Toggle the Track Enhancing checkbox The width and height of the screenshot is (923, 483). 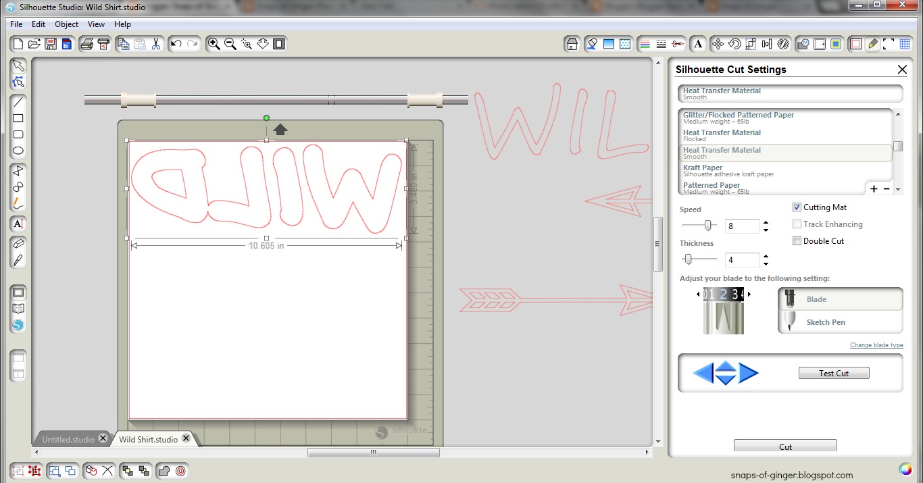797,224
